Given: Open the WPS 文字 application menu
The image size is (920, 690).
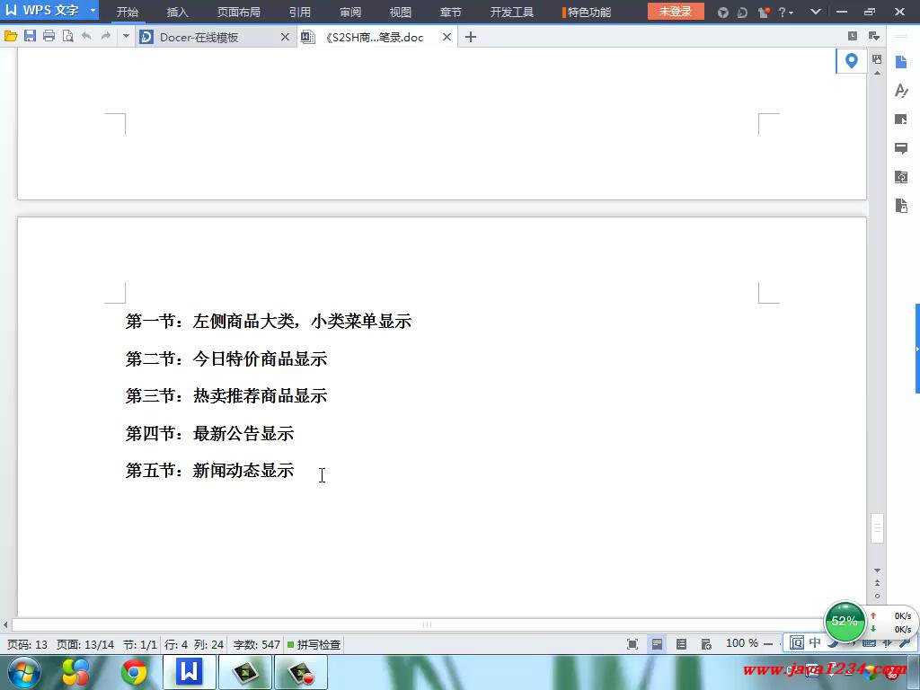Looking at the screenshot, I should (x=49, y=10).
